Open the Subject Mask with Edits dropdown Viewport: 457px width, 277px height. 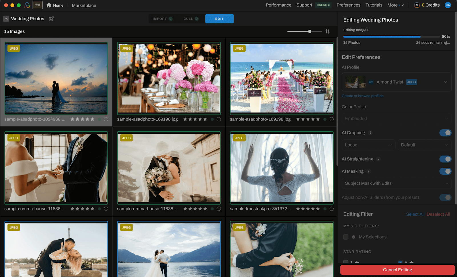tap(396, 183)
